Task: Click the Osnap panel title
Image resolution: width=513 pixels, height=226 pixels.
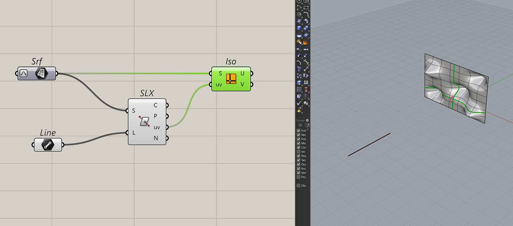Action: click(x=300, y=120)
